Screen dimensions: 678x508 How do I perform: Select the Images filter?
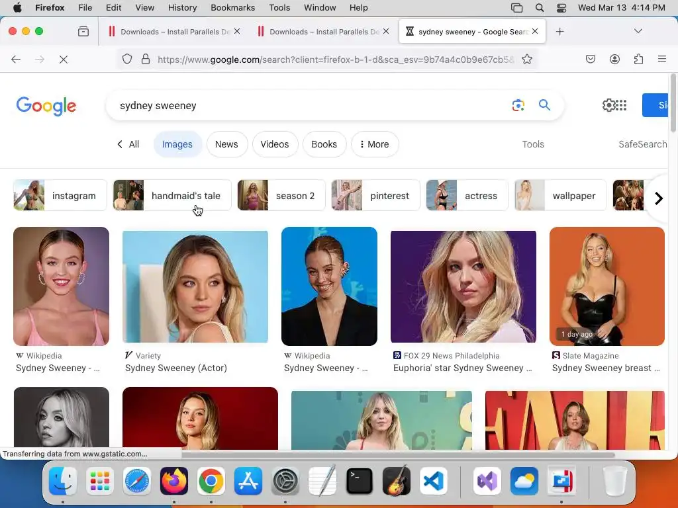click(177, 144)
